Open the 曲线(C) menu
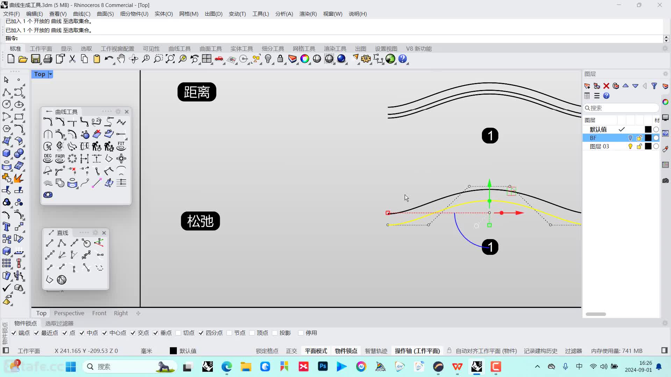The width and height of the screenshot is (671, 377). (x=81, y=14)
